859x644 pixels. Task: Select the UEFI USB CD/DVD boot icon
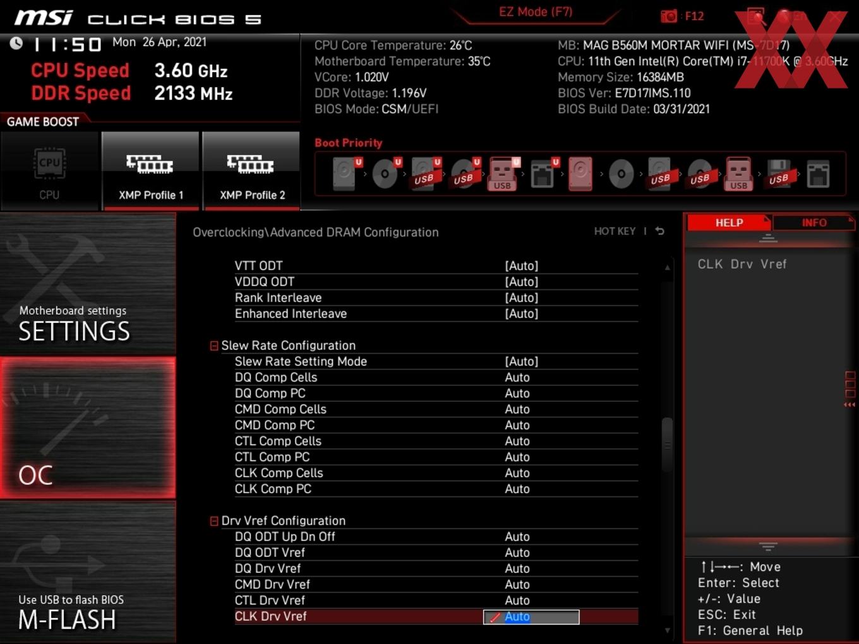coord(465,173)
